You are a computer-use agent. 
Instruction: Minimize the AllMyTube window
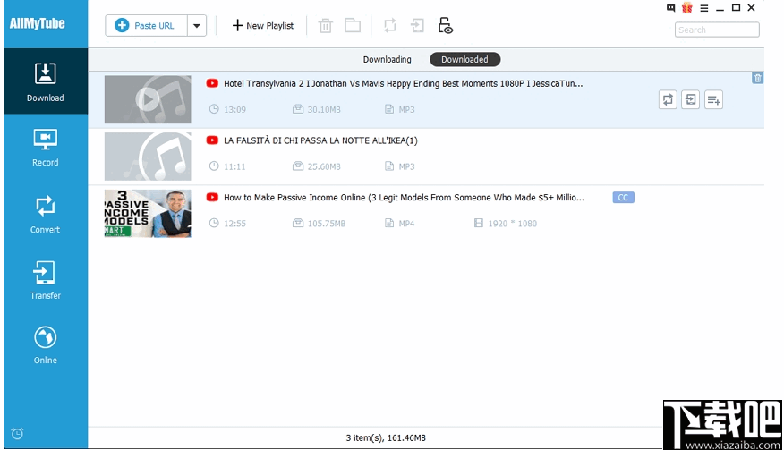(720, 9)
